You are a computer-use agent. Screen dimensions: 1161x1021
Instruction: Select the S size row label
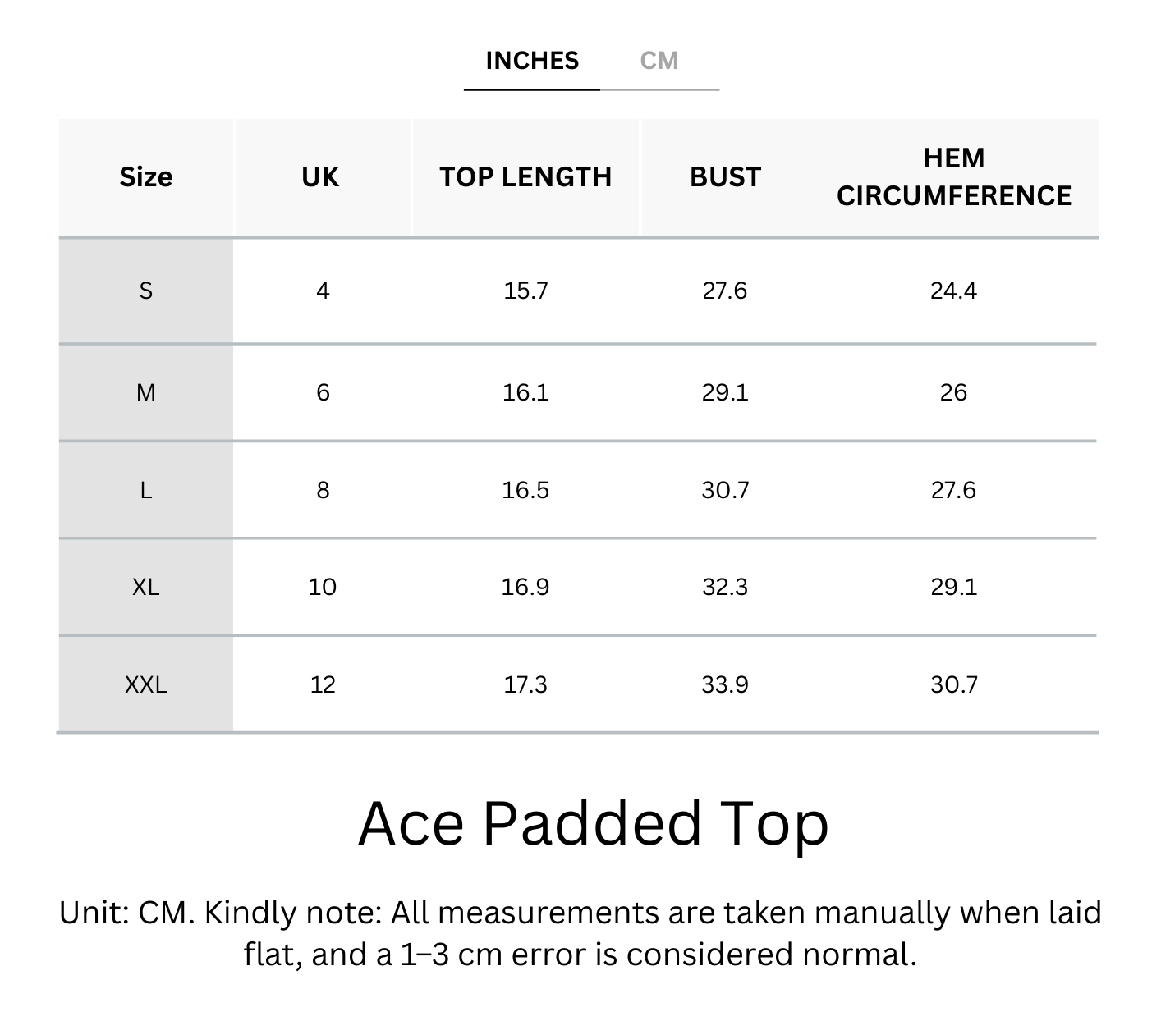coord(146,291)
